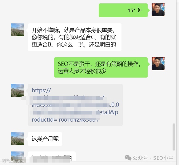Image resolution: width=179 pixels, height=165 pixels.
Task: Open contact avatar beside 这类产品呢 message
Action: point(18,139)
